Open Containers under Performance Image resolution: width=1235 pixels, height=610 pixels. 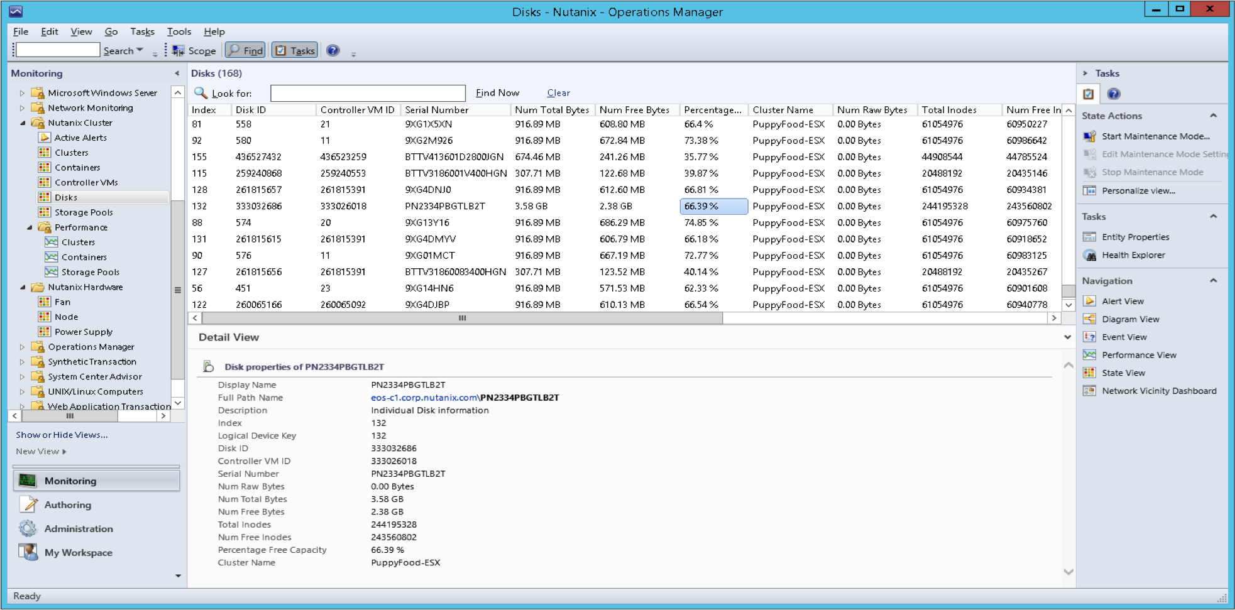[84, 257]
